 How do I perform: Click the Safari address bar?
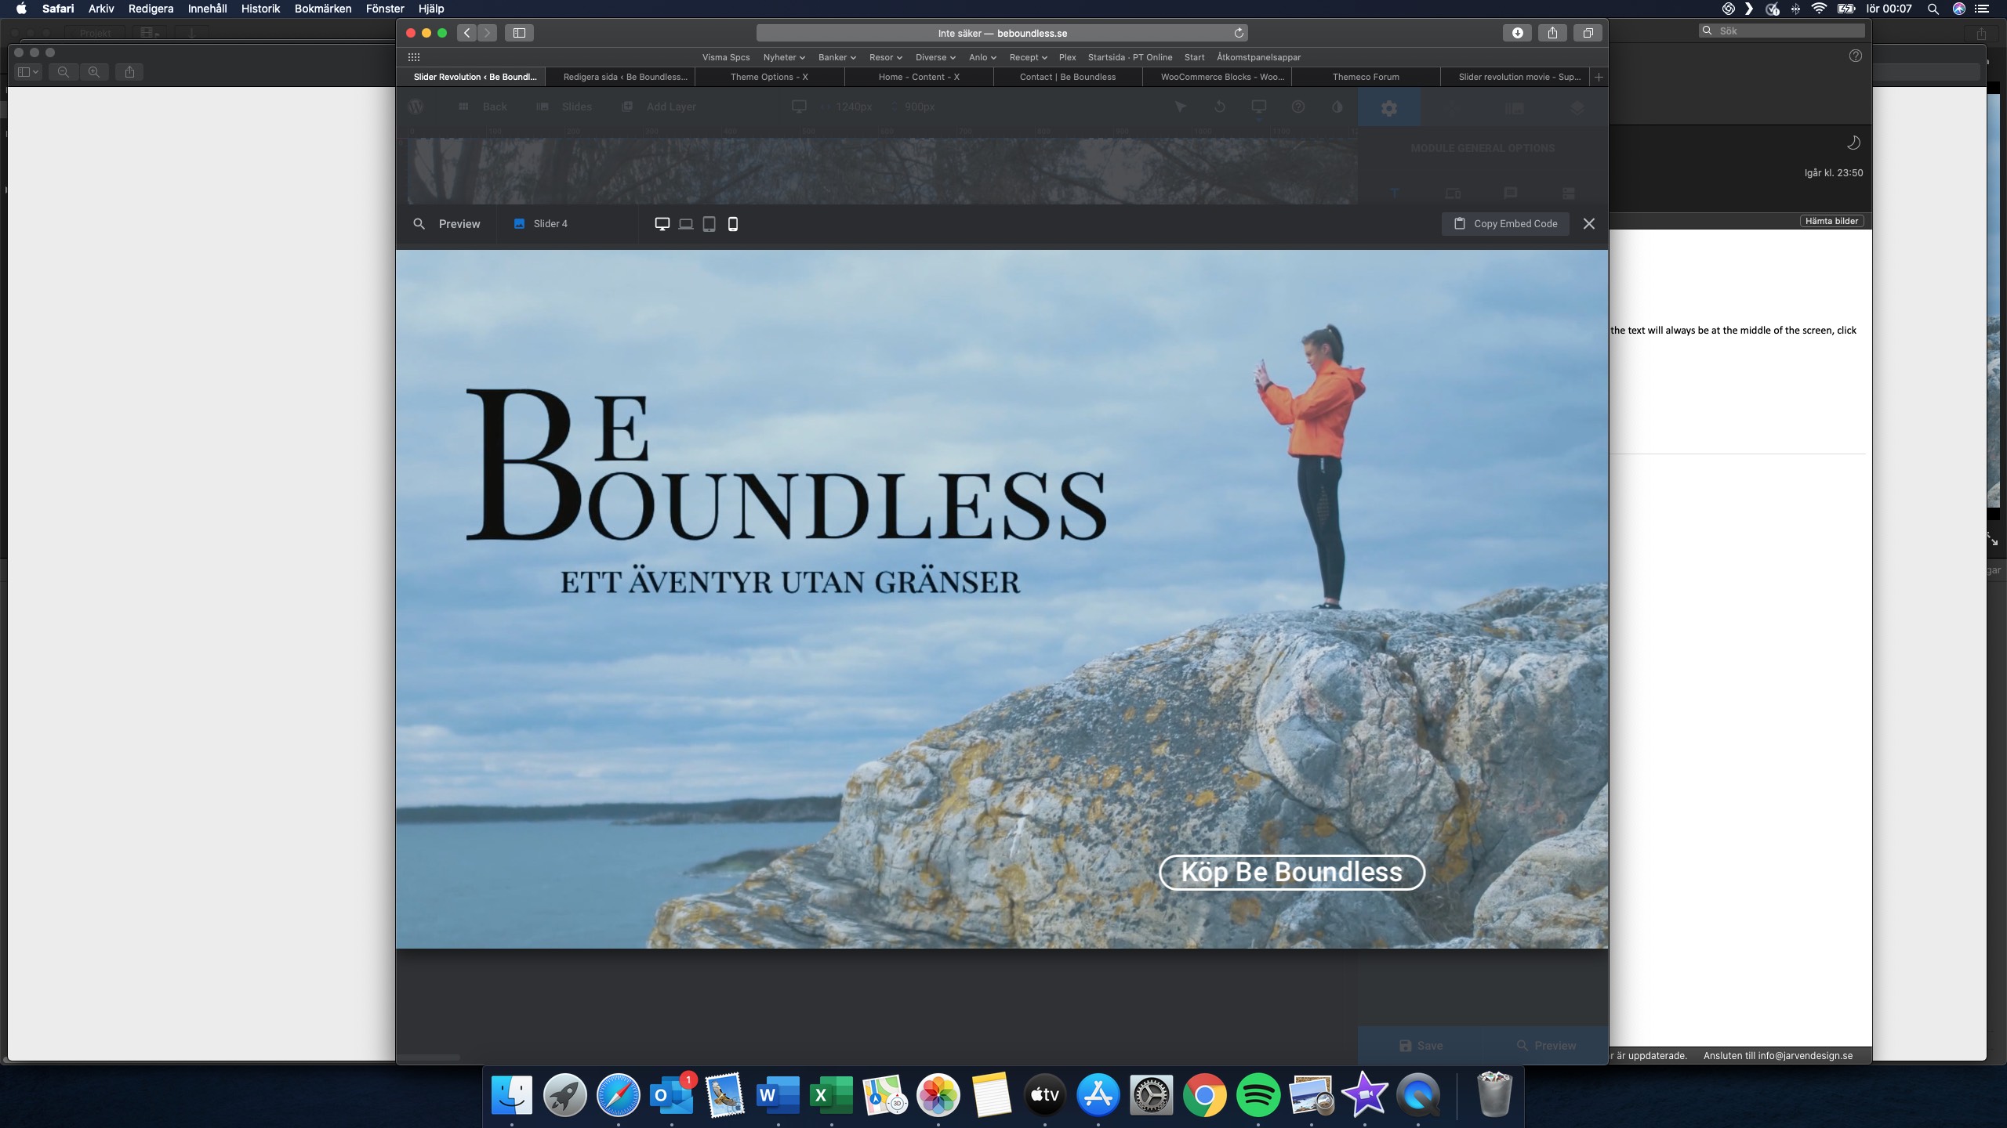click(1002, 33)
